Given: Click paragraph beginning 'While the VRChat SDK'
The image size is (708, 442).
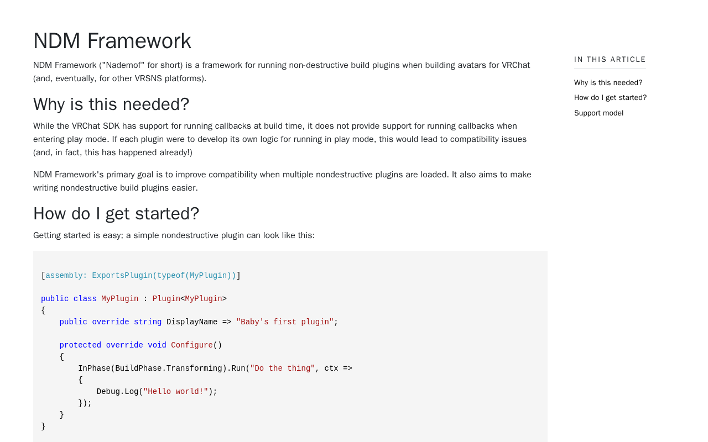Looking at the screenshot, I should click(280, 139).
